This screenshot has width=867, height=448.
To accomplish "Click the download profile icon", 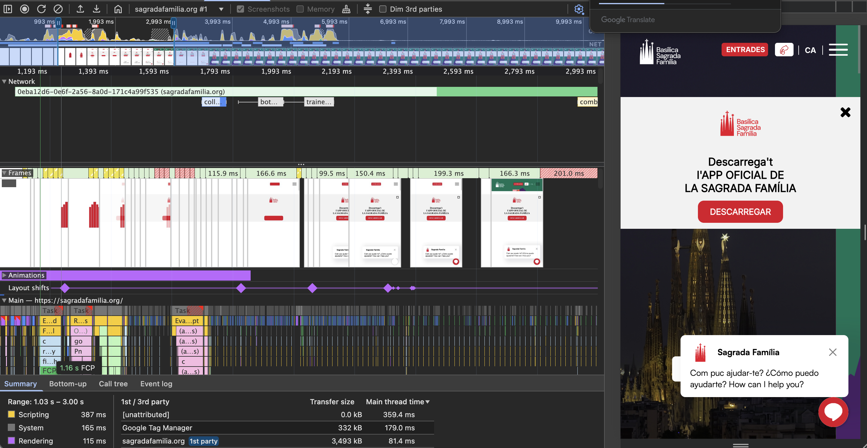I will tap(97, 9).
